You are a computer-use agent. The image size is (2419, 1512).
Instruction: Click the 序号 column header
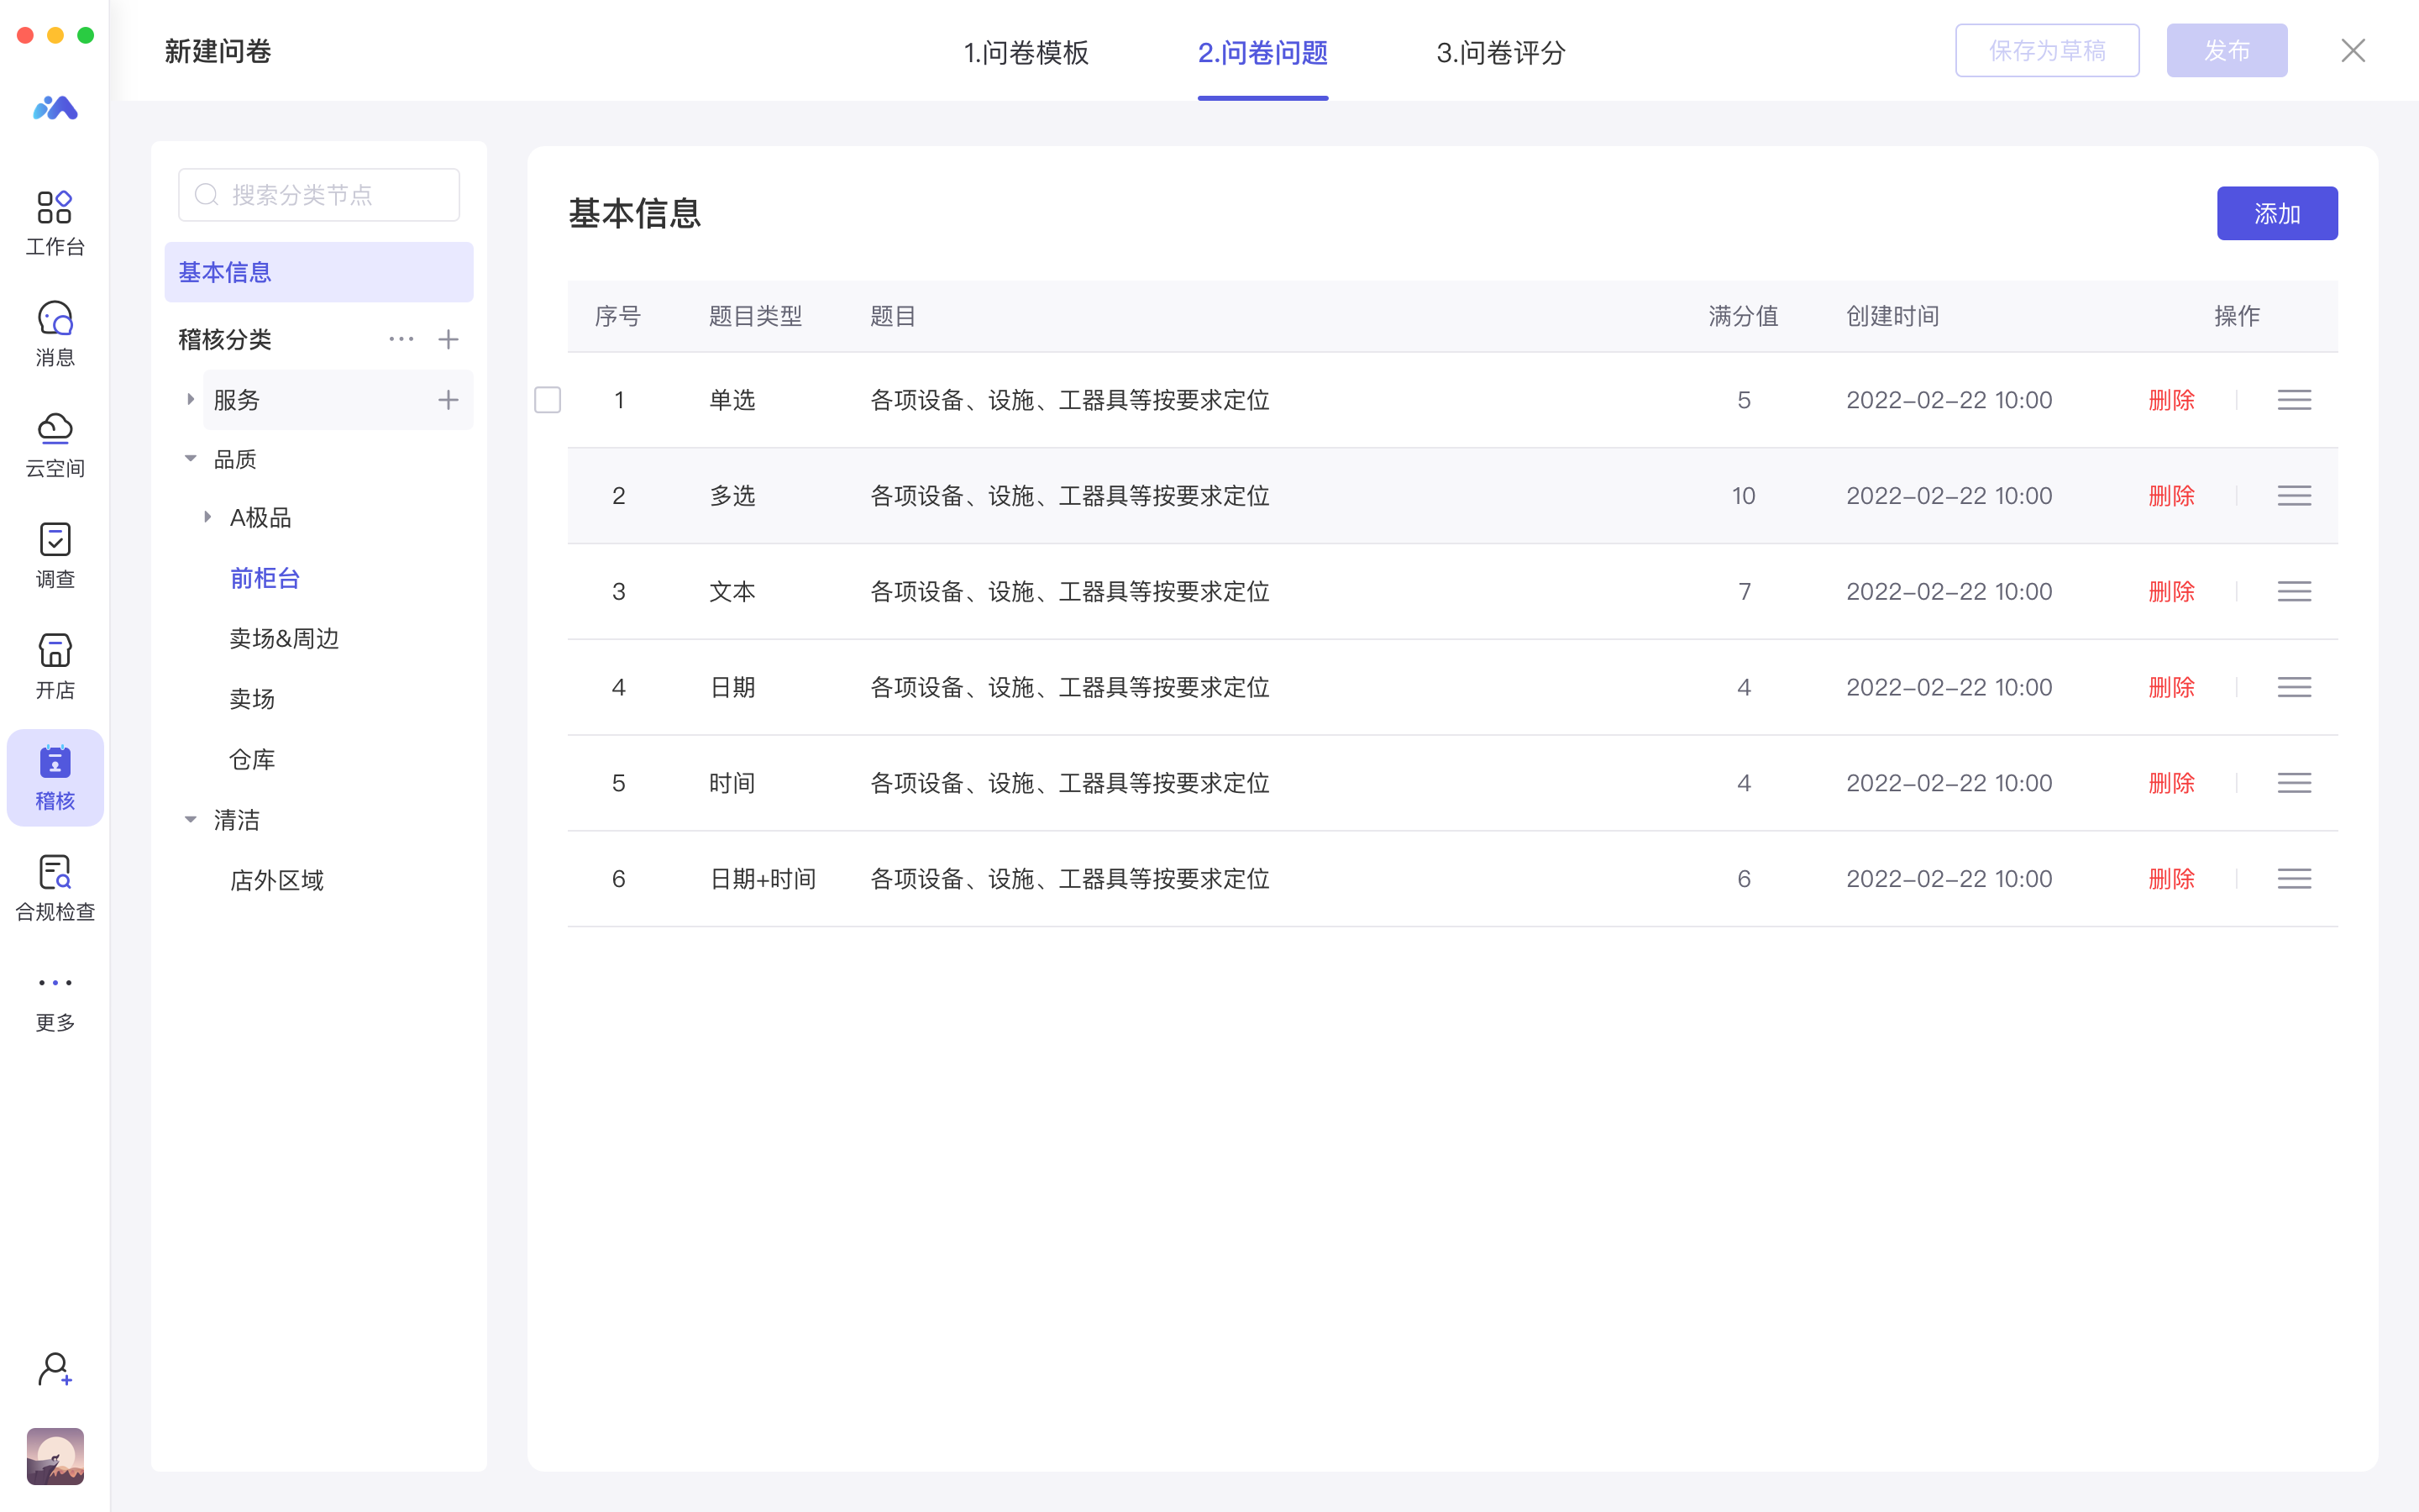[x=617, y=316]
